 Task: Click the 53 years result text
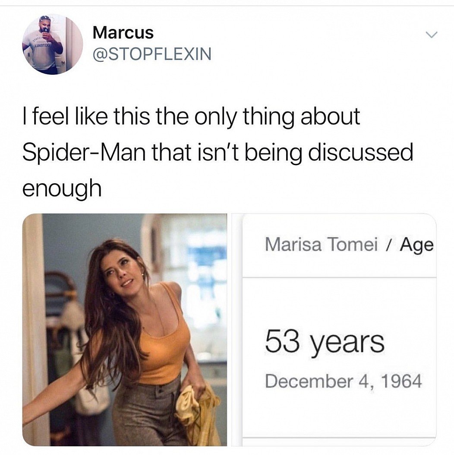tap(325, 342)
